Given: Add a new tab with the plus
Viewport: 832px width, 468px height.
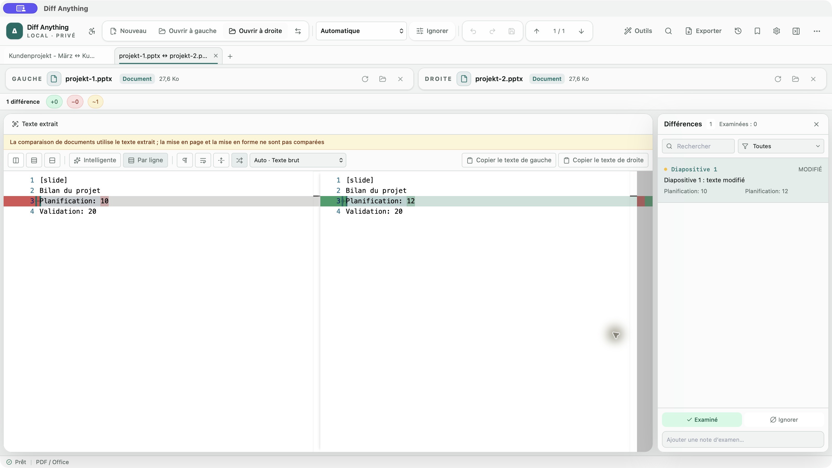Looking at the screenshot, I should [x=230, y=56].
